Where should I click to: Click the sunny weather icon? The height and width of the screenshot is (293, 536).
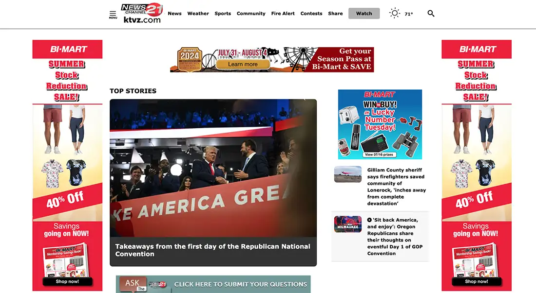(395, 13)
